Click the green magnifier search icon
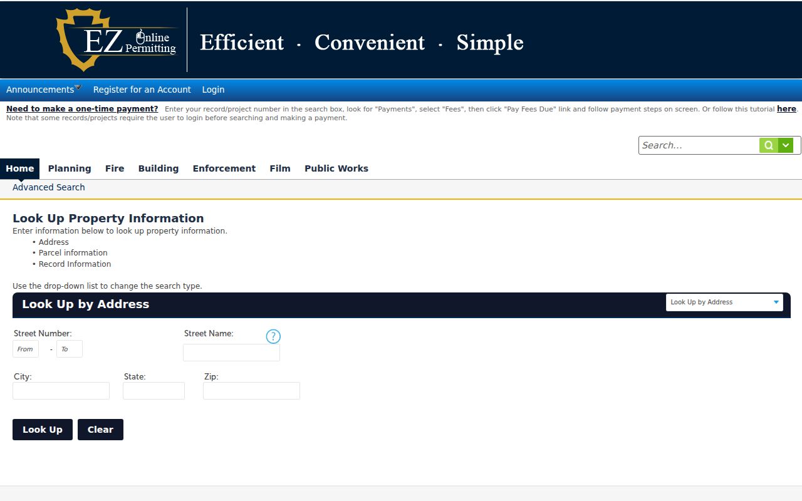 [x=769, y=145]
